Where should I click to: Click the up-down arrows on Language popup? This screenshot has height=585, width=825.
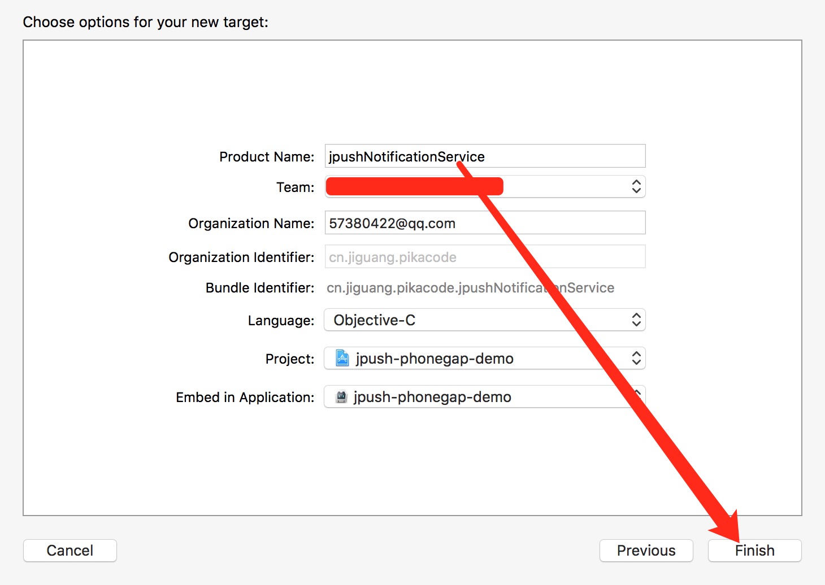click(x=636, y=320)
